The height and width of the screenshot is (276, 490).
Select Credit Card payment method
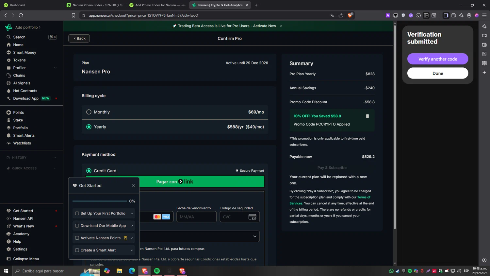pos(89,171)
